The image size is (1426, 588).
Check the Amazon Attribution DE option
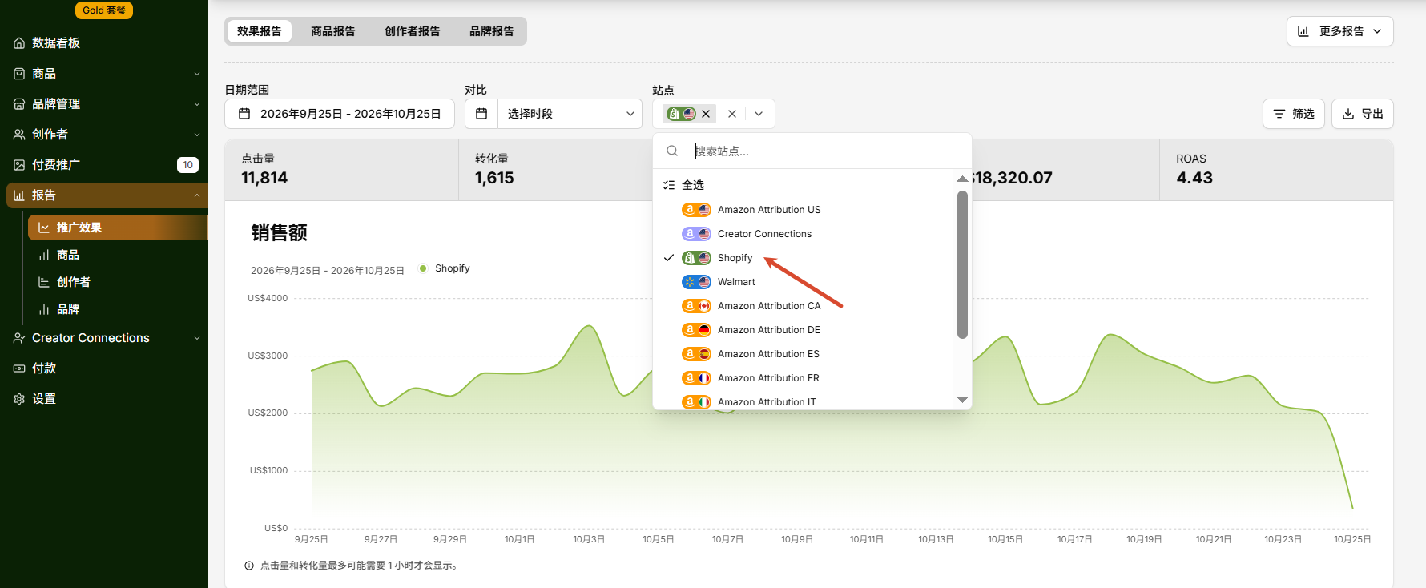tap(805, 330)
